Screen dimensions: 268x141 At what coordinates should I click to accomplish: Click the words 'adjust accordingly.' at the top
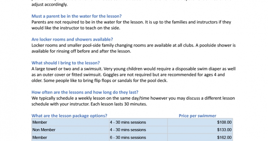coord(49,5)
